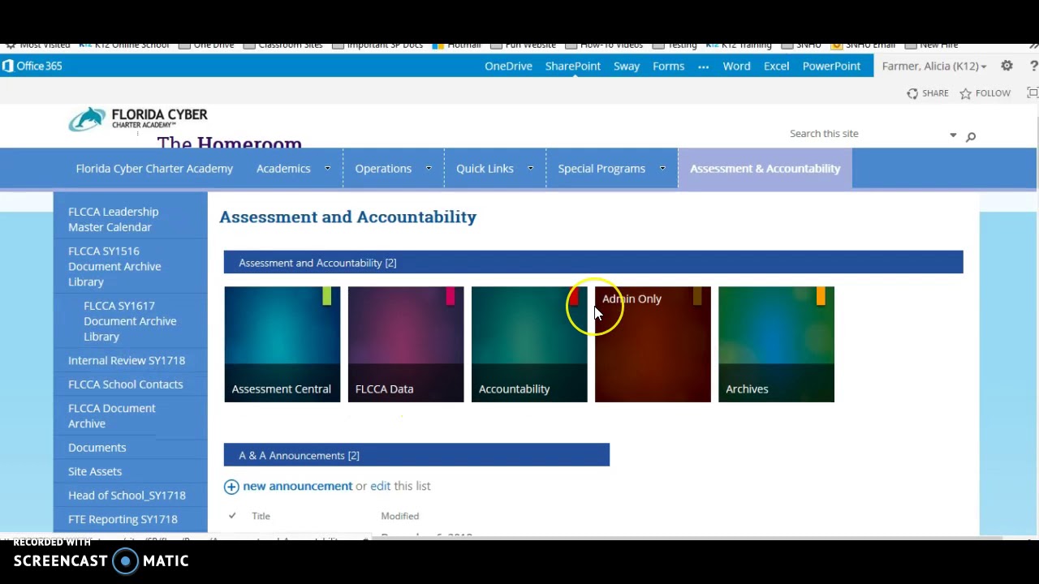The width and height of the screenshot is (1039, 584).
Task: Open the Operations navigation item
Action: (383, 169)
